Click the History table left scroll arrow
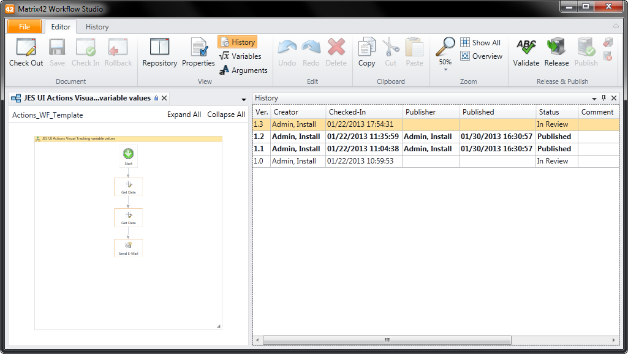This screenshot has width=628, height=354. pos(257,340)
